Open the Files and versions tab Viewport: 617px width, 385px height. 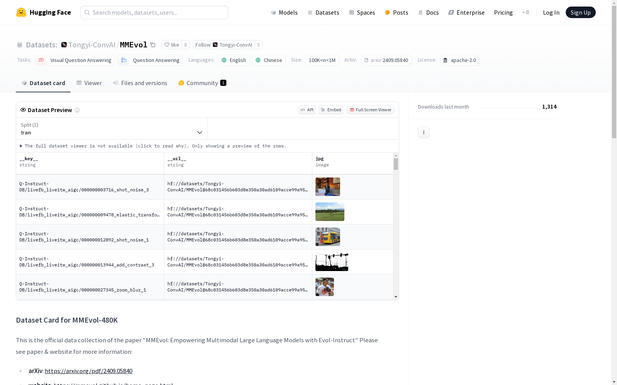[x=140, y=83]
